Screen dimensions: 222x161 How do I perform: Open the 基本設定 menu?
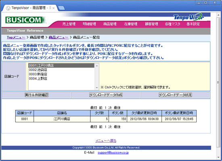(193, 24)
